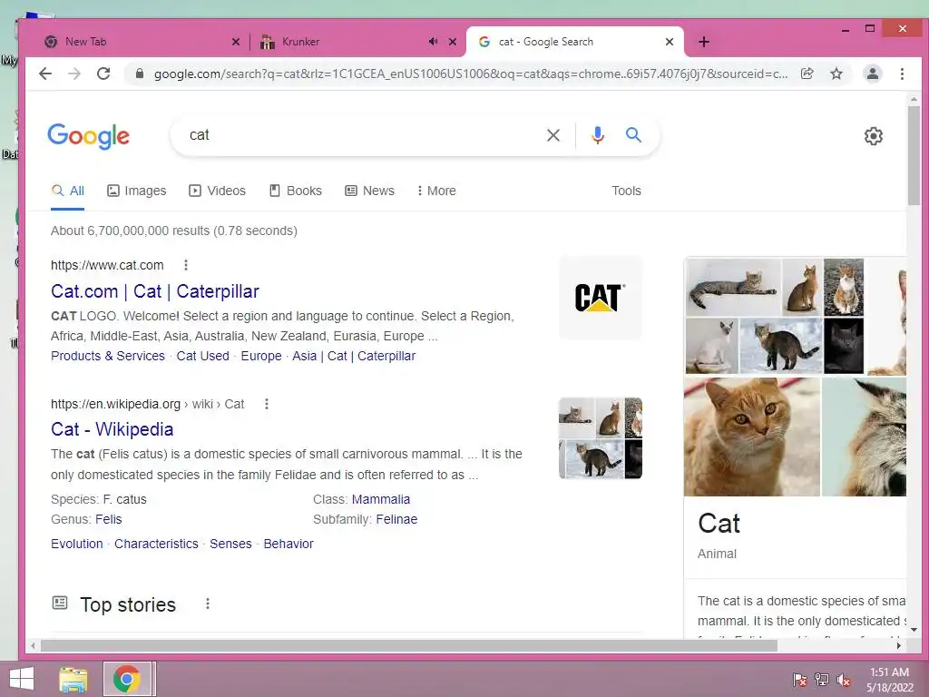
Task: Click the address bar URL
Action: pyautogui.click(x=471, y=74)
